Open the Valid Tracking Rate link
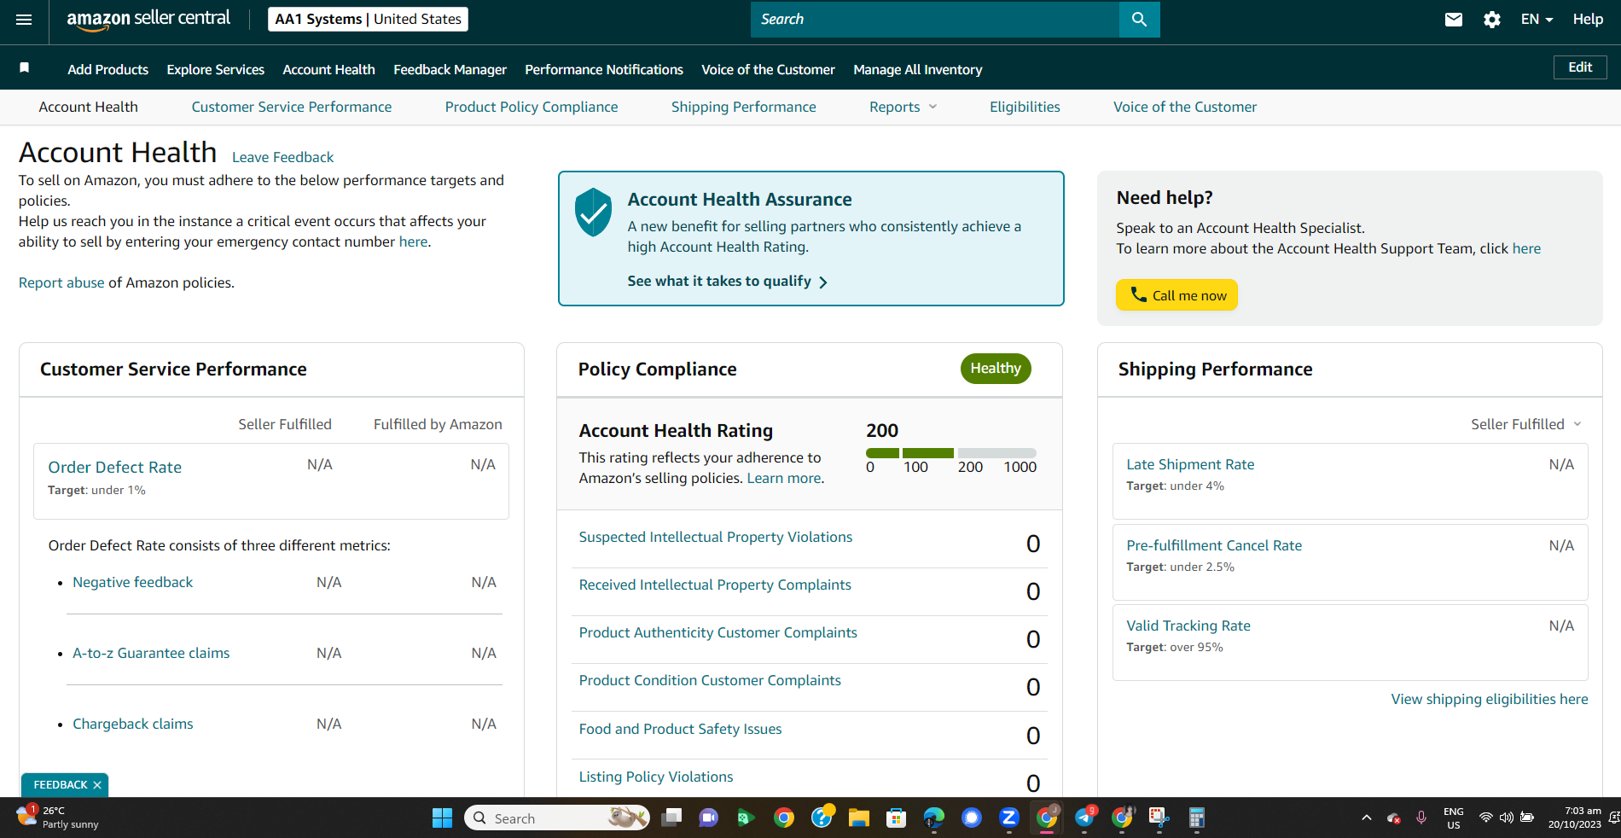 (1188, 626)
